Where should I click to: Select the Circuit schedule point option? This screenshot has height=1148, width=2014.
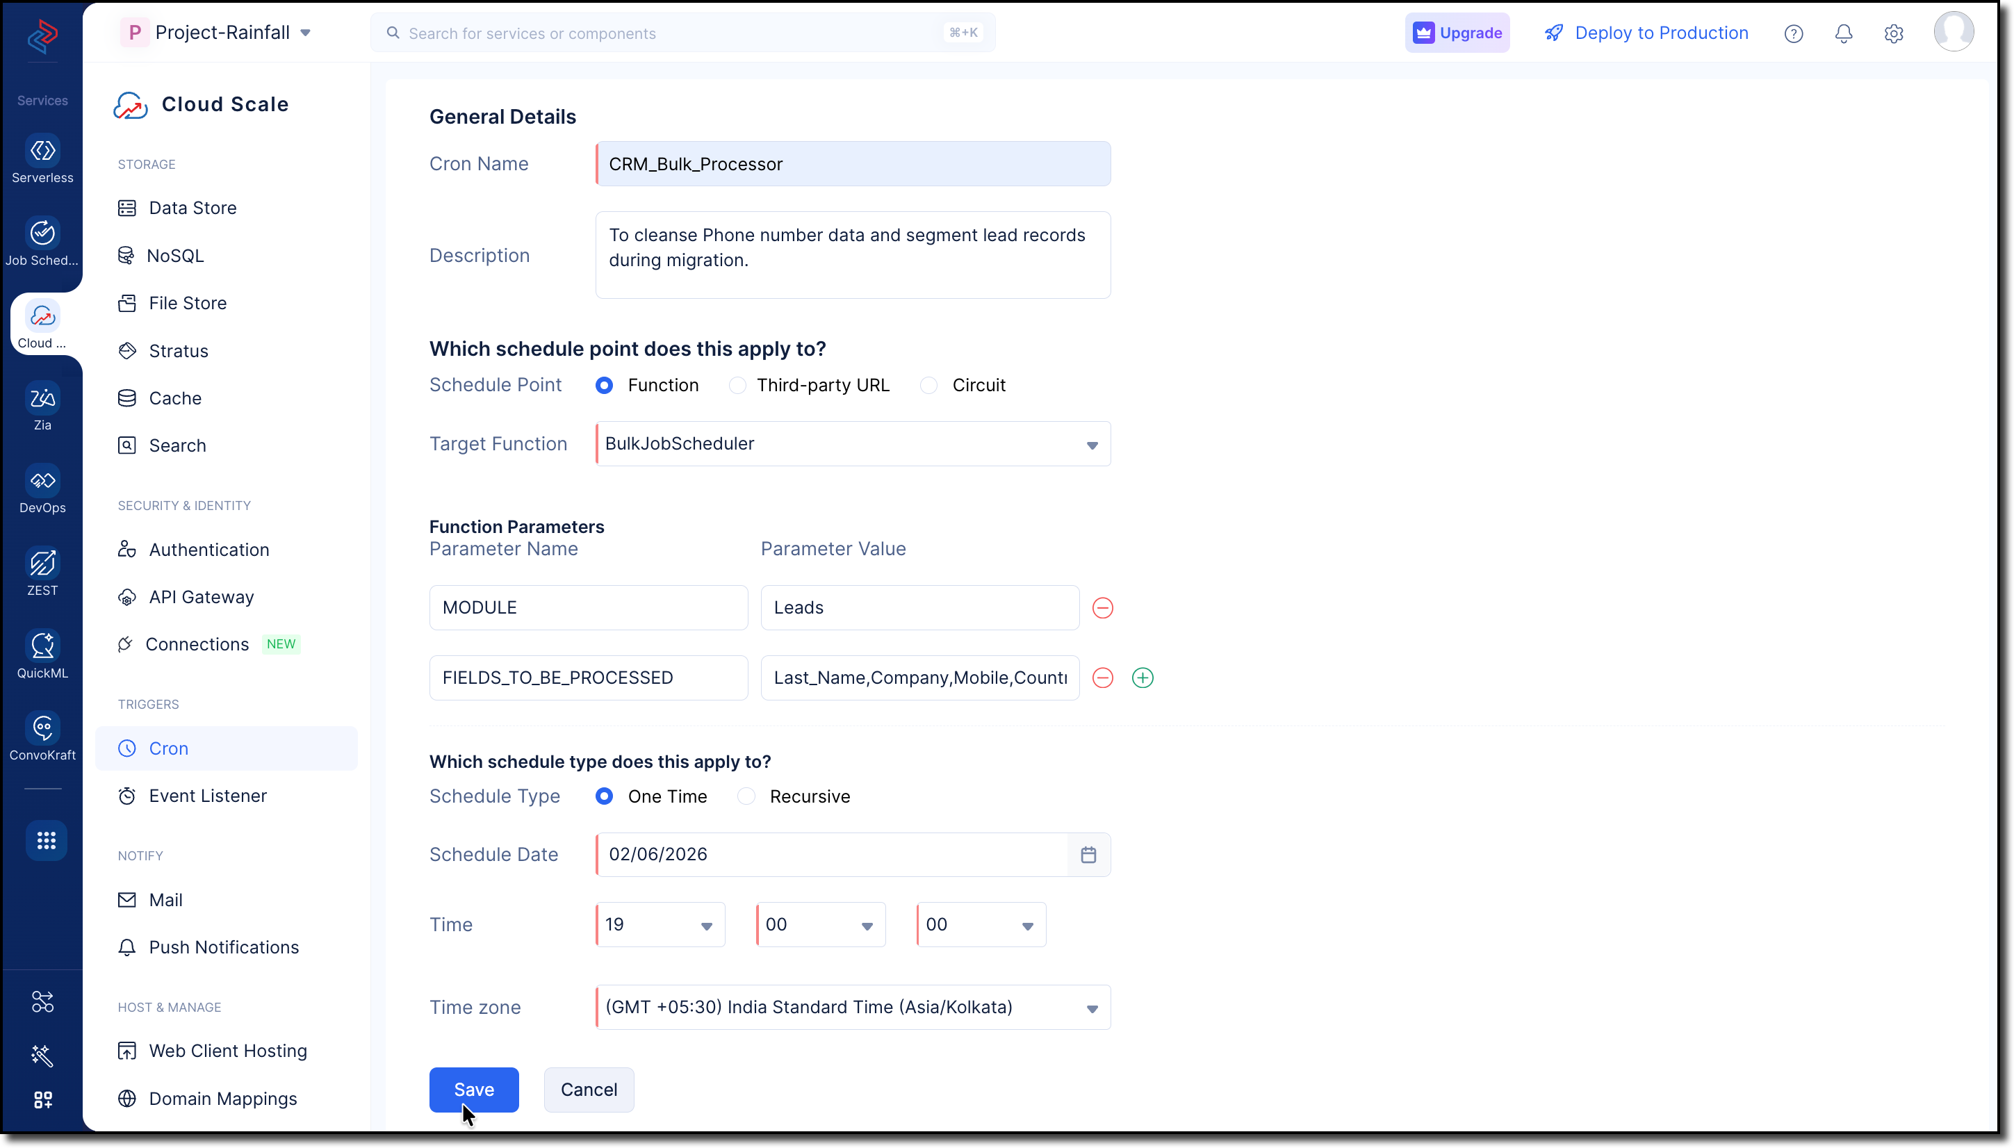click(928, 386)
